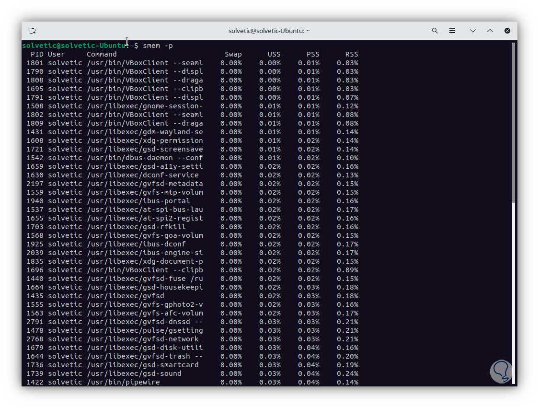Click the RSS column header
Image resolution: width=539 pixels, height=408 pixels.
point(352,54)
